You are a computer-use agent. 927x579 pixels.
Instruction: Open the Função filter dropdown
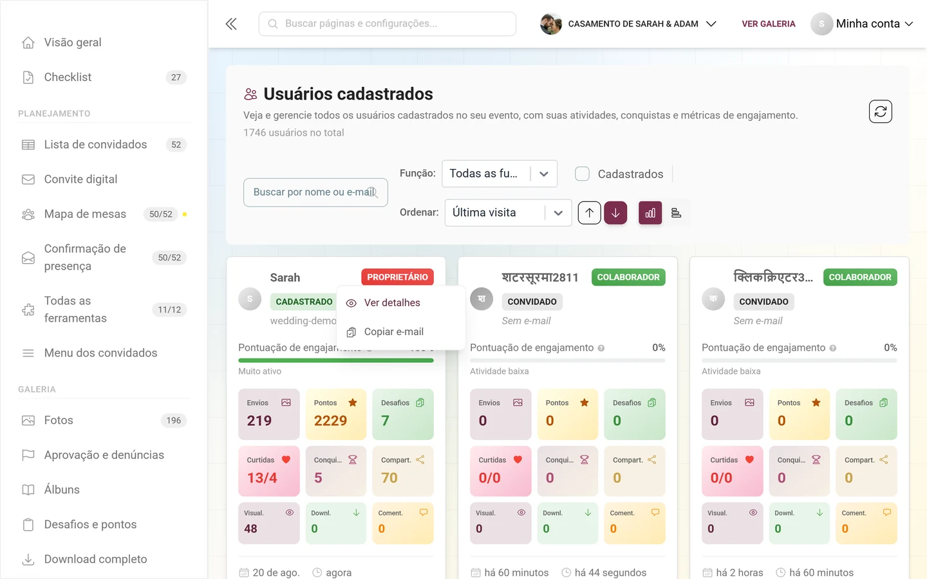pos(500,174)
